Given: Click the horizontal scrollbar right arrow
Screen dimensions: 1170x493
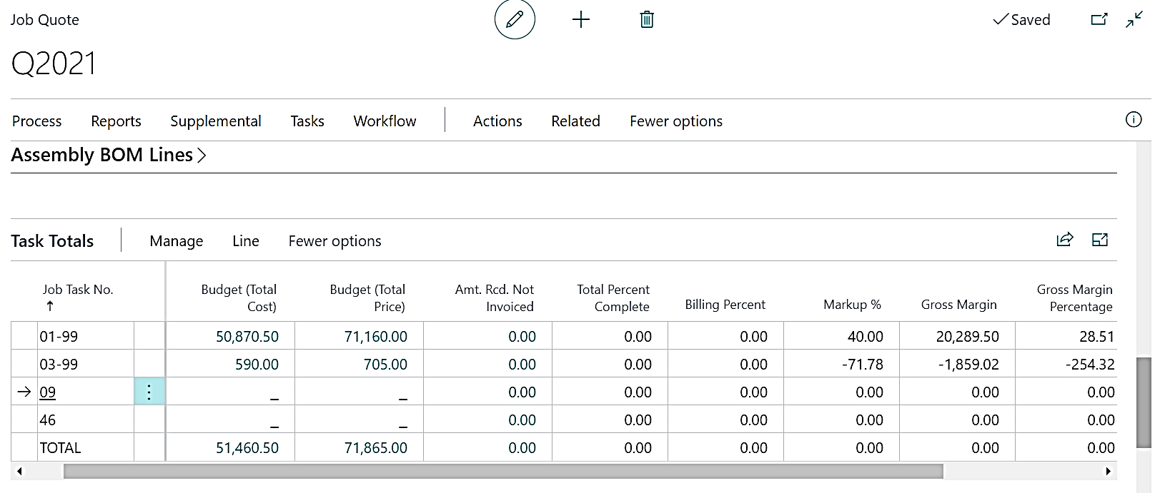Looking at the screenshot, I should point(1108,471).
